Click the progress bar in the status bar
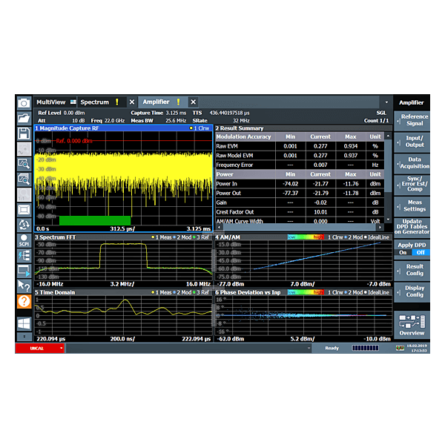This screenshot has height=445, width=445. click(x=365, y=348)
